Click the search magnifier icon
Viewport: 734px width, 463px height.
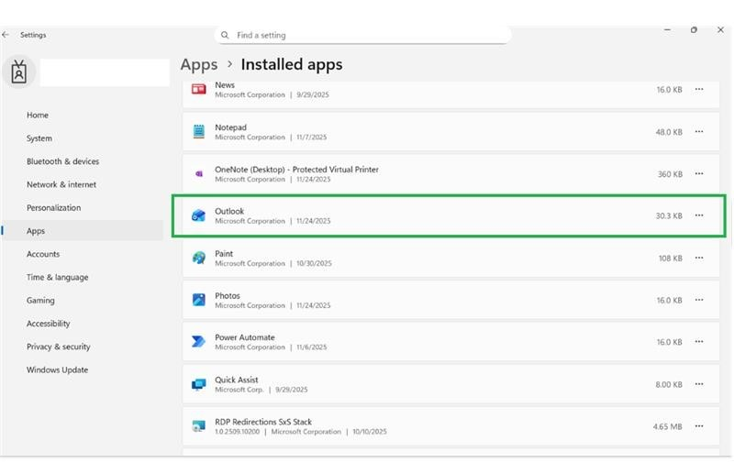pos(225,35)
